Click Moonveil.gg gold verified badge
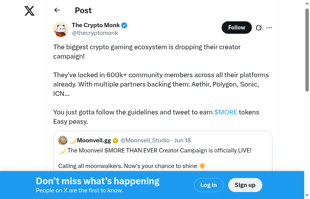 point(115,140)
